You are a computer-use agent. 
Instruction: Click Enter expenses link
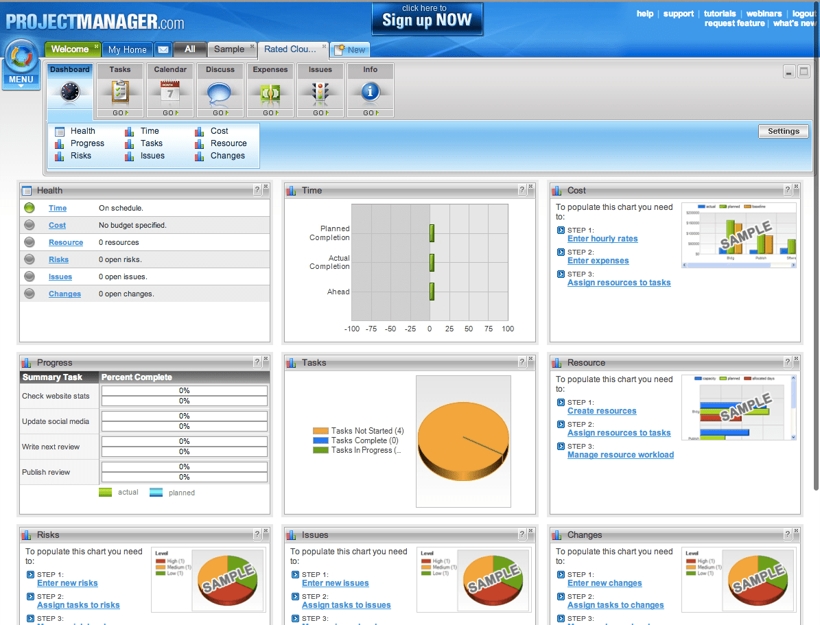[x=598, y=261]
